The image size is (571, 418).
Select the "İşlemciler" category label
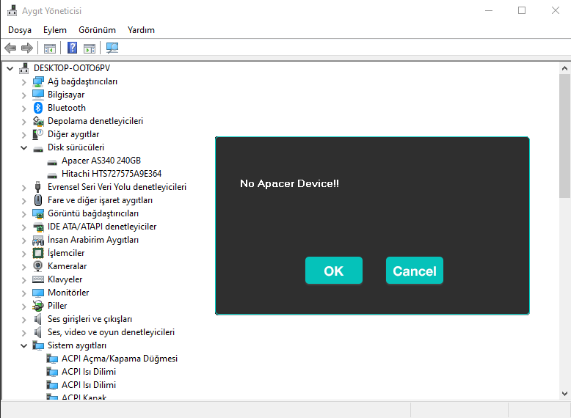(x=66, y=253)
